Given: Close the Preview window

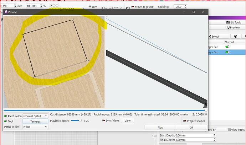Looking at the screenshot, I should click(x=203, y=12).
